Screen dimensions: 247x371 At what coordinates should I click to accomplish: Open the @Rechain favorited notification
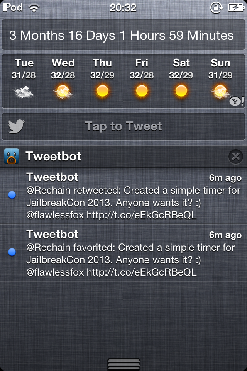(x=123, y=253)
